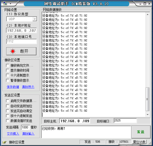Click the receive area scrollbar down arrow

click(148, 114)
